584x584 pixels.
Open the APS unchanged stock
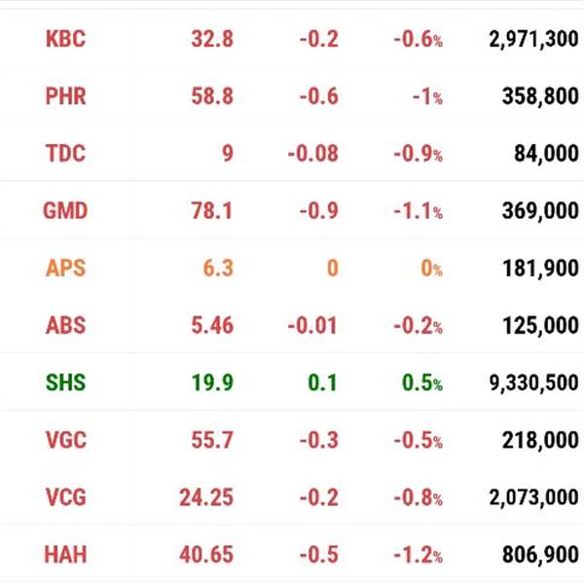[65, 268]
